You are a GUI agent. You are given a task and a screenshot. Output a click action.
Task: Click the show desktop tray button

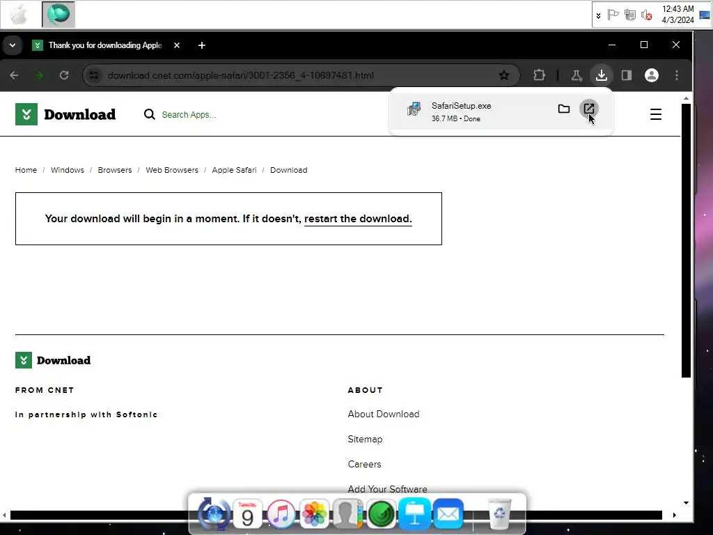coord(705,15)
